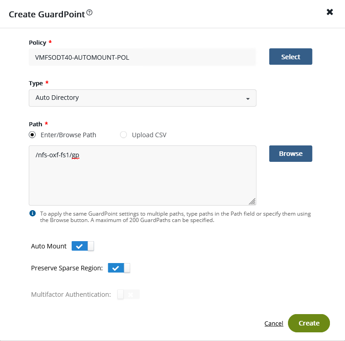Image resolution: width=345 pixels, height=341 pixels.
Task: Expand the Type dropdown arrow
Action: pos(247,98)
